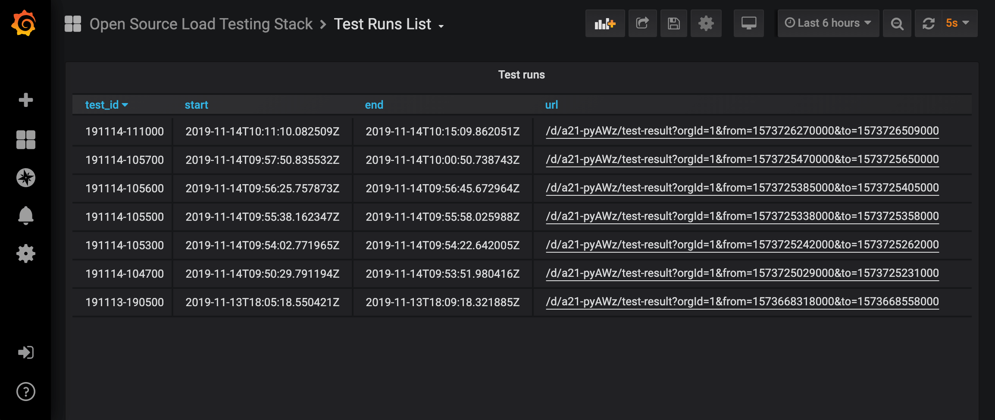Image resolution: width=995 pixels, height=420 pixels.
Task: Open the Help question mark icon
Action: click(25, 392)
